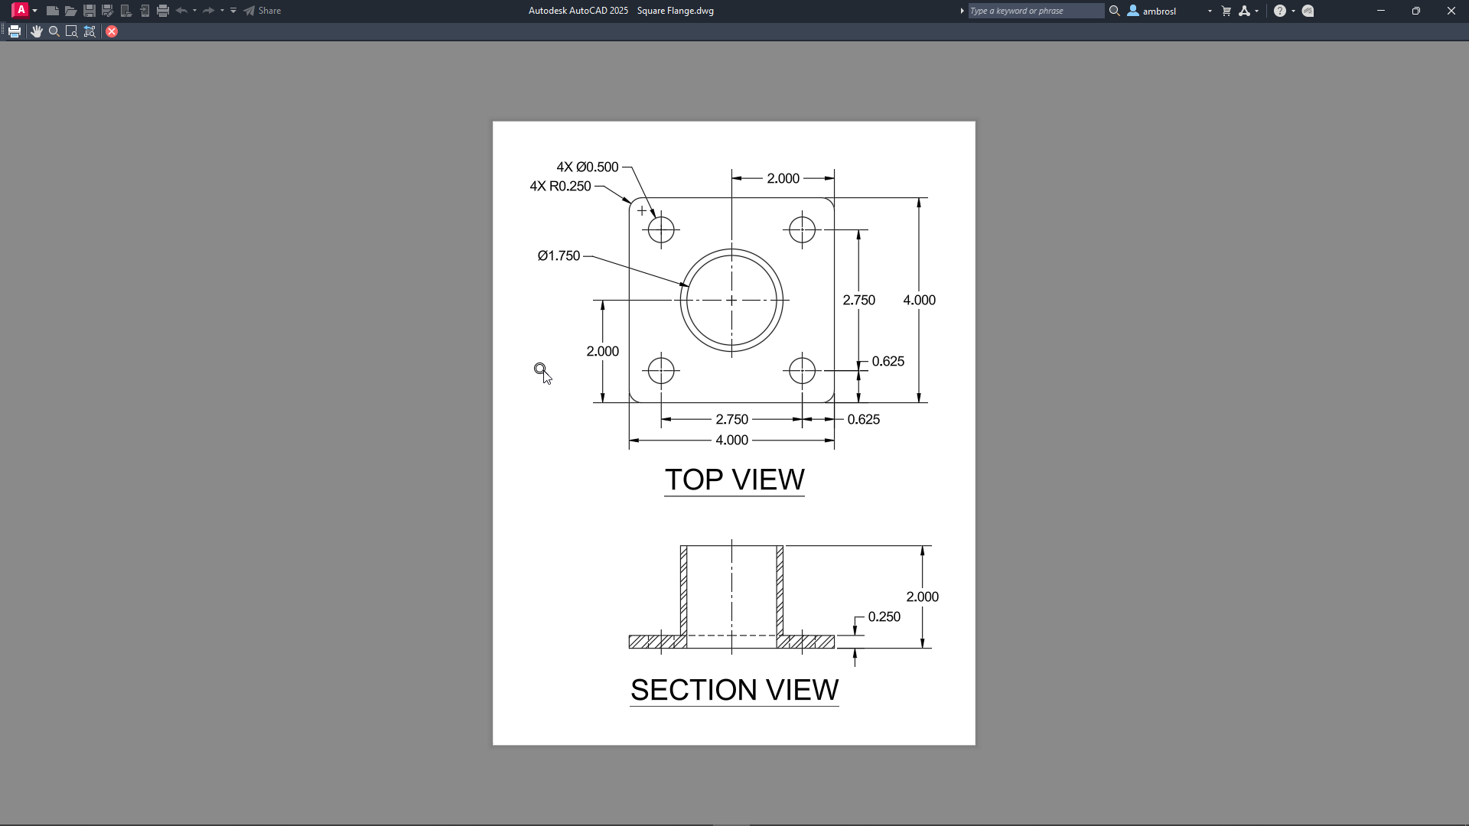Click the Open file folder icon

tap(70, 11)
